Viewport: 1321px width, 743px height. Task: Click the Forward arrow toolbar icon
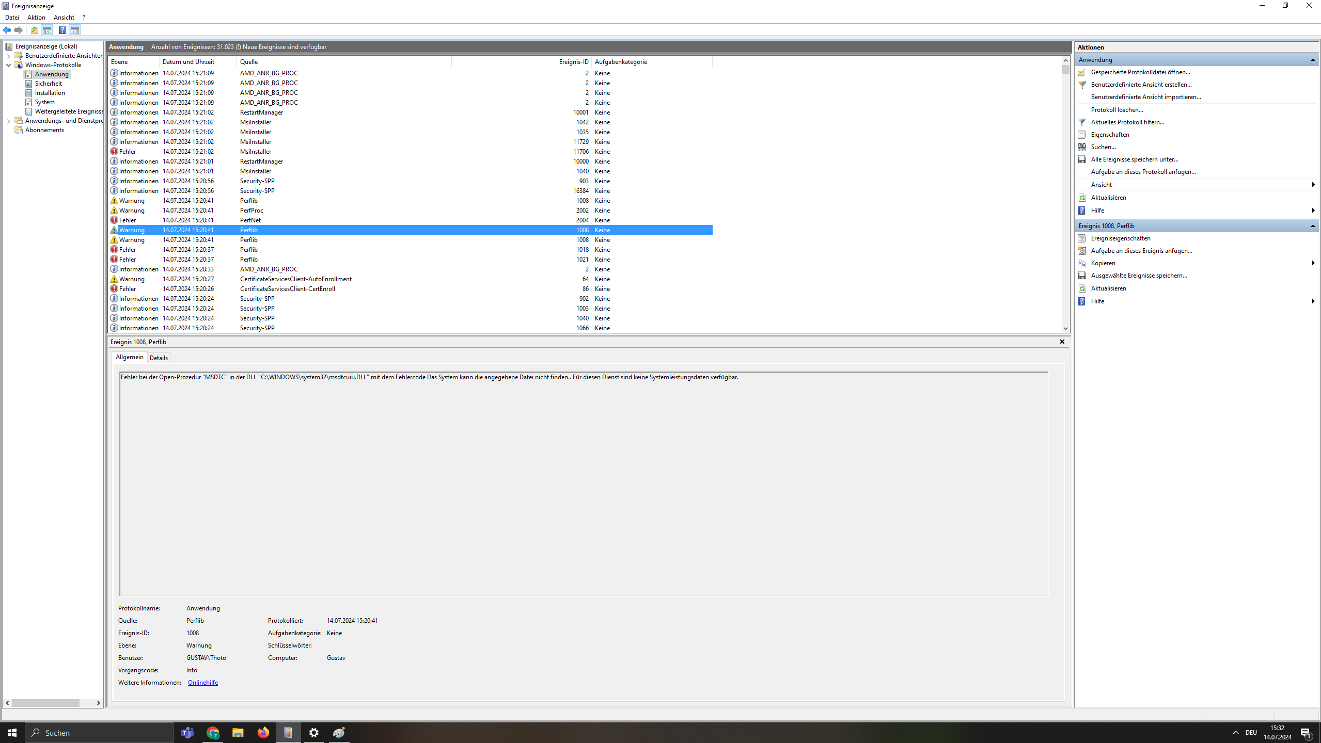(x=19, y=30)
